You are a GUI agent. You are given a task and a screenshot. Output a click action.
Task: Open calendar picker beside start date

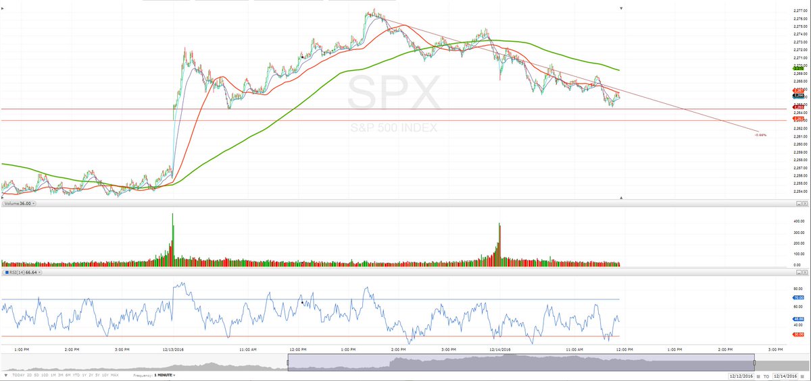coord(758,376)
